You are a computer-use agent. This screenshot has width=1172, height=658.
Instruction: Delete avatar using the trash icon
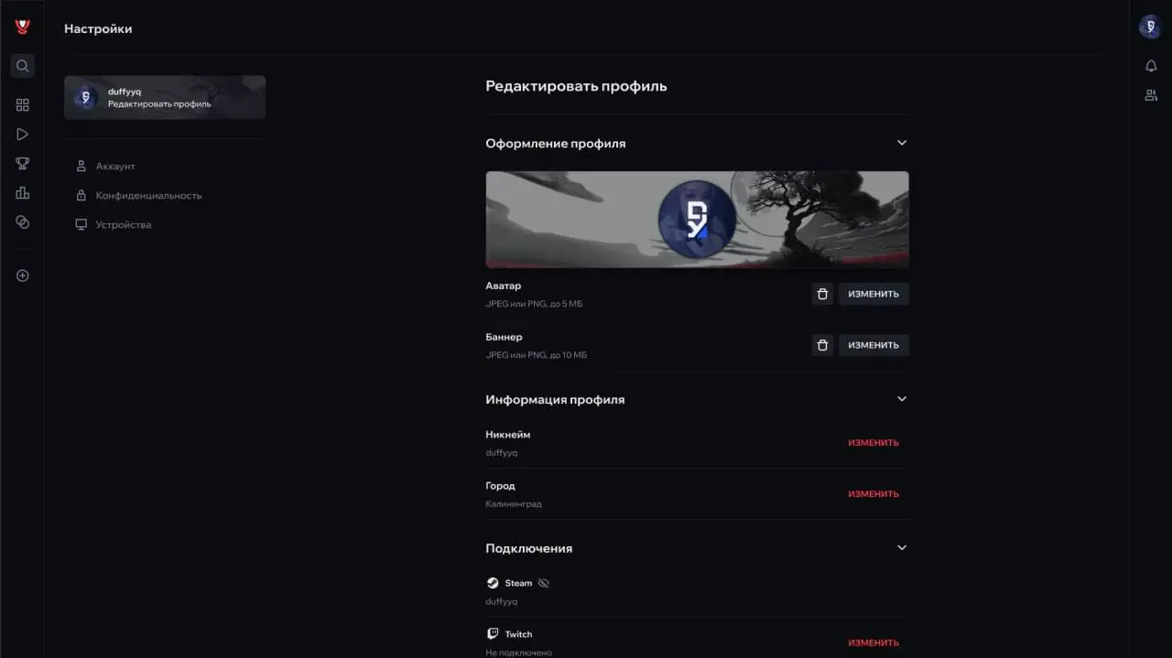tap(822, 294)
